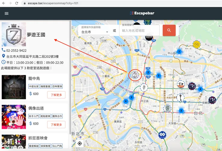
Task: Open the 籠中鳥 game thumbnail
Action: tap(14, 87)
